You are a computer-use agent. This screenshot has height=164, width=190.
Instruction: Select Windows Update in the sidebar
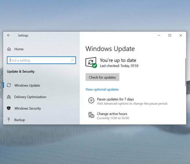tap(27, 85)
